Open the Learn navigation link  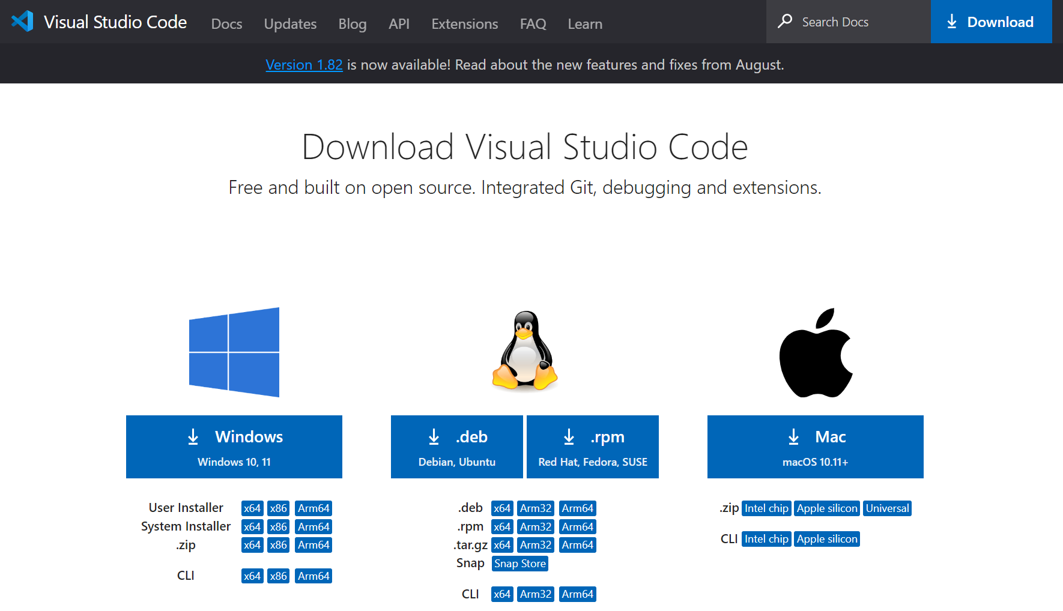(x=585, y=24)
